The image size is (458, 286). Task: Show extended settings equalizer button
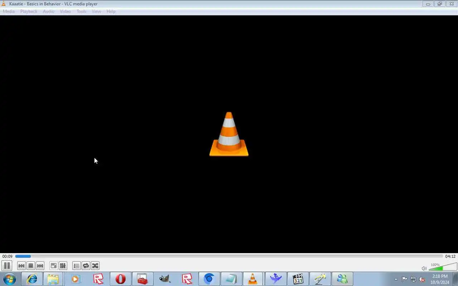point(63,266)
